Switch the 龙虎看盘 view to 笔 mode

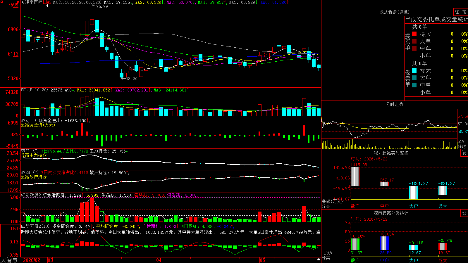coord(464,12)
